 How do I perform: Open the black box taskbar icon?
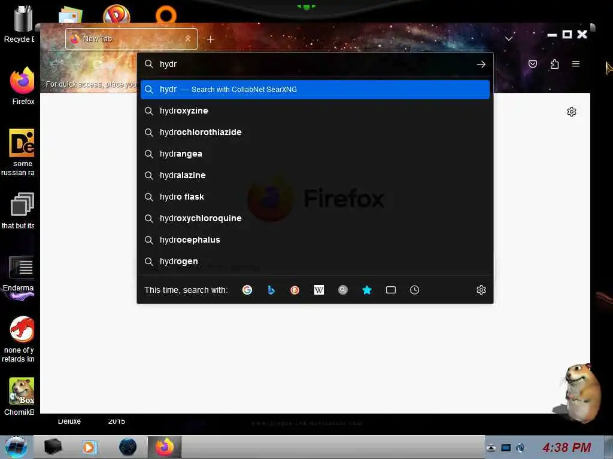pos(53,447)
